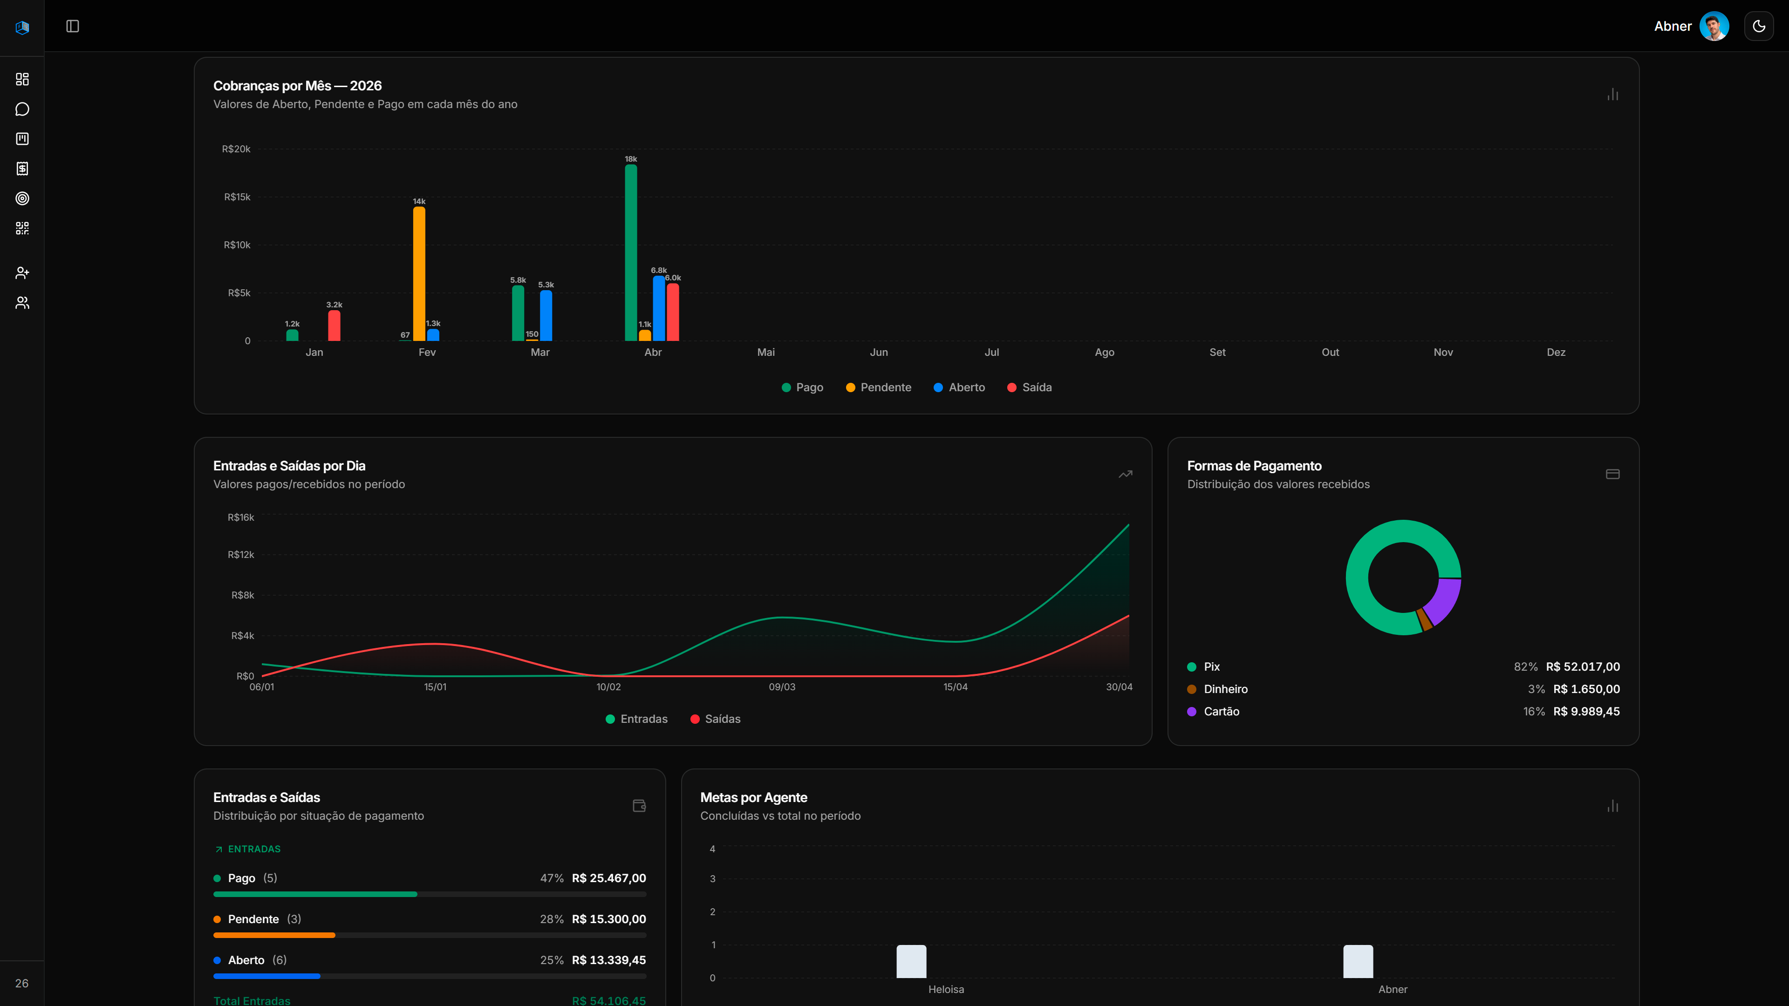Click the number 26 at sidebar bottom
The height and width of the screenshot is (1006, 1789).
pos(22,983)
